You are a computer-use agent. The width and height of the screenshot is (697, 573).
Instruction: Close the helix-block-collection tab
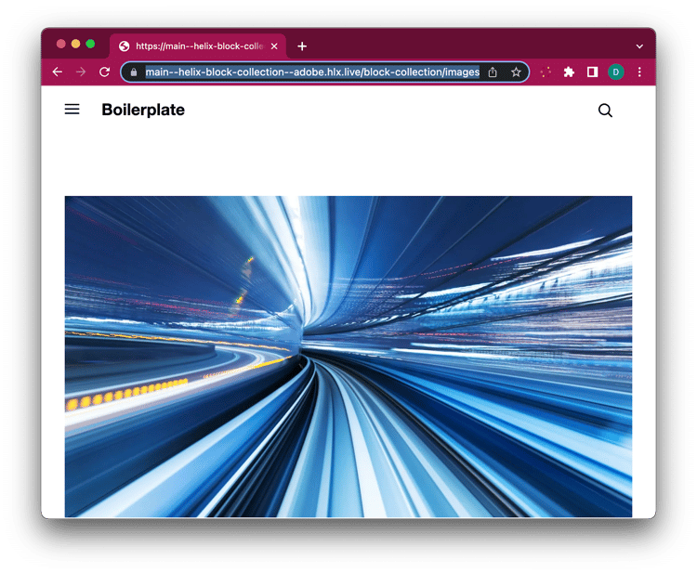274,46
